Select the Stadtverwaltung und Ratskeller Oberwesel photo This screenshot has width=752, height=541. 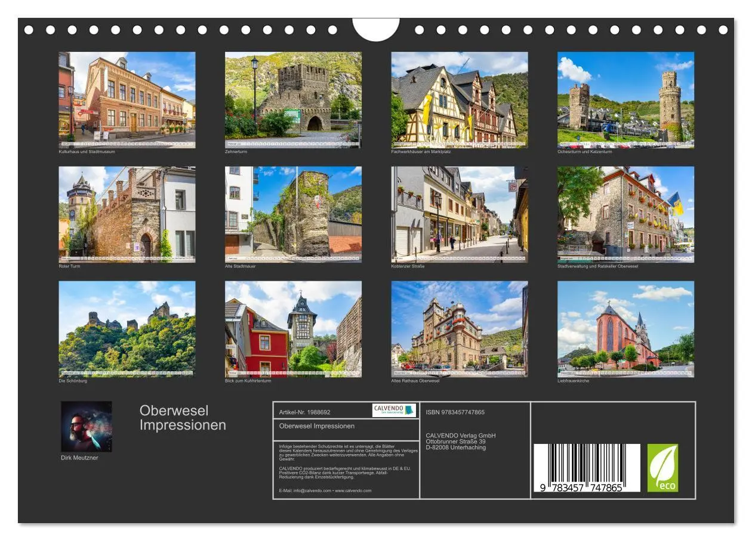pyautogui.click(x=625, y=214)
